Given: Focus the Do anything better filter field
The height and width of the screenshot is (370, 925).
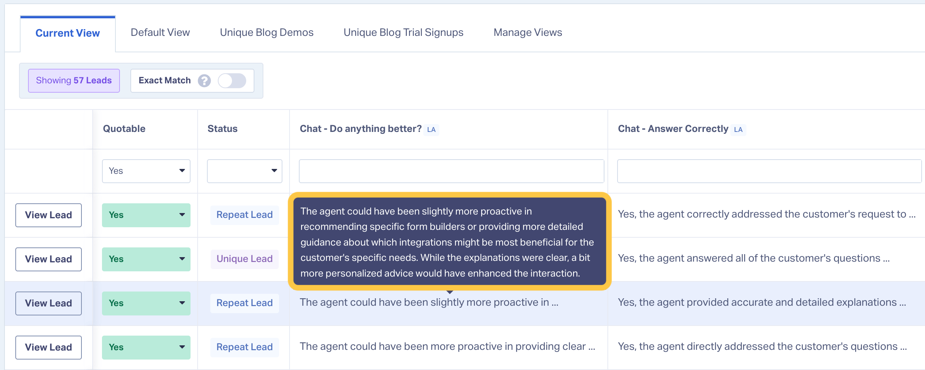Looking at the screenshot, I should [451, 171].
